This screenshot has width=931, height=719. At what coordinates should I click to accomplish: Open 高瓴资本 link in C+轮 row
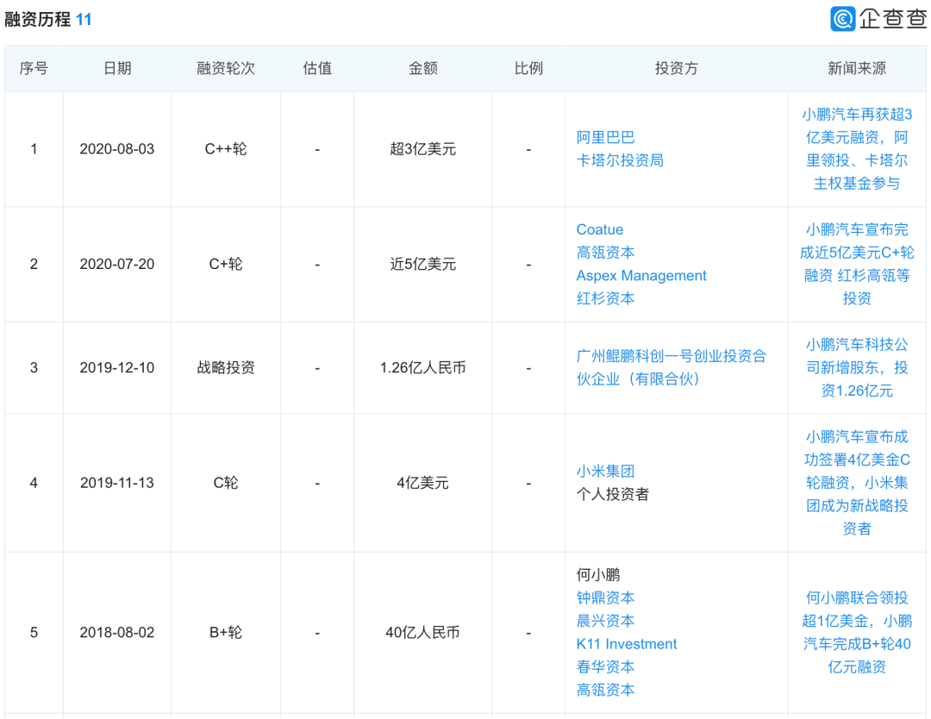605,253
